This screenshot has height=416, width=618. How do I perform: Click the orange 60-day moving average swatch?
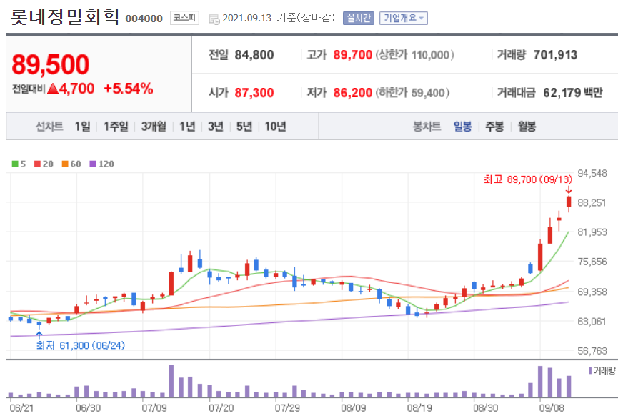[65, 164]
